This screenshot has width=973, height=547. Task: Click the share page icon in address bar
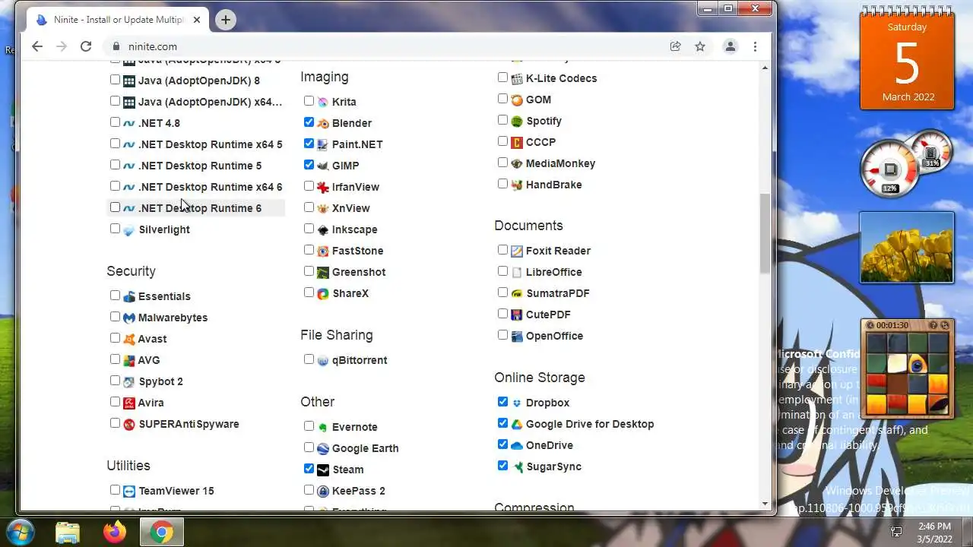[x=675, y=46]
